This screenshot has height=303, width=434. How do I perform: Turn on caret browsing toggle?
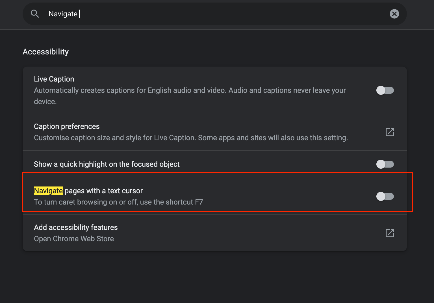point(385,196)
